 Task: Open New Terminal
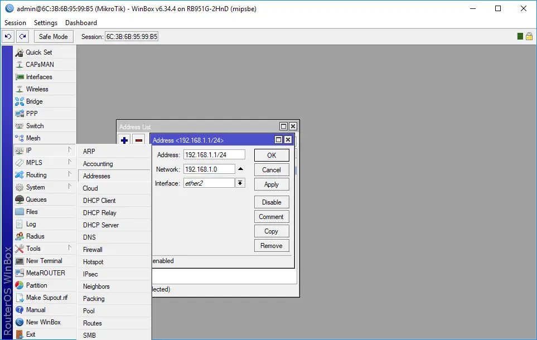[45, 260]
